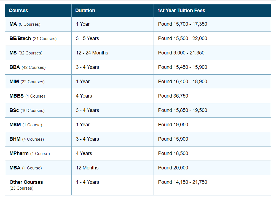
Task: Click the MIM course name
Action: (14, 82)
